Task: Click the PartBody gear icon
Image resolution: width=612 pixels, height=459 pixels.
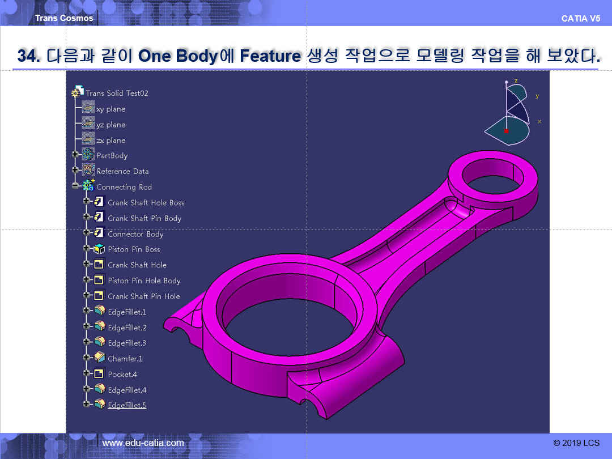Action: [88, 155]
